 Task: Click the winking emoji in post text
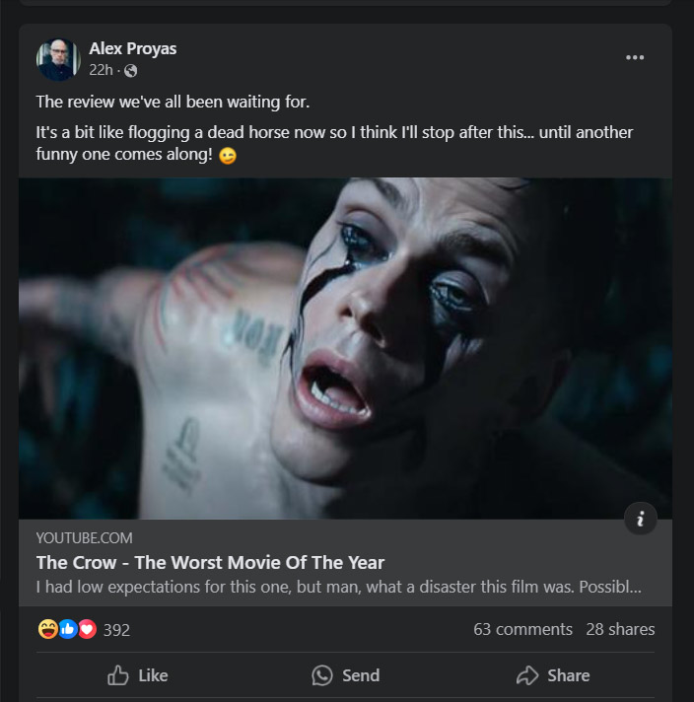pyautogui.click(x=228, y=157)
